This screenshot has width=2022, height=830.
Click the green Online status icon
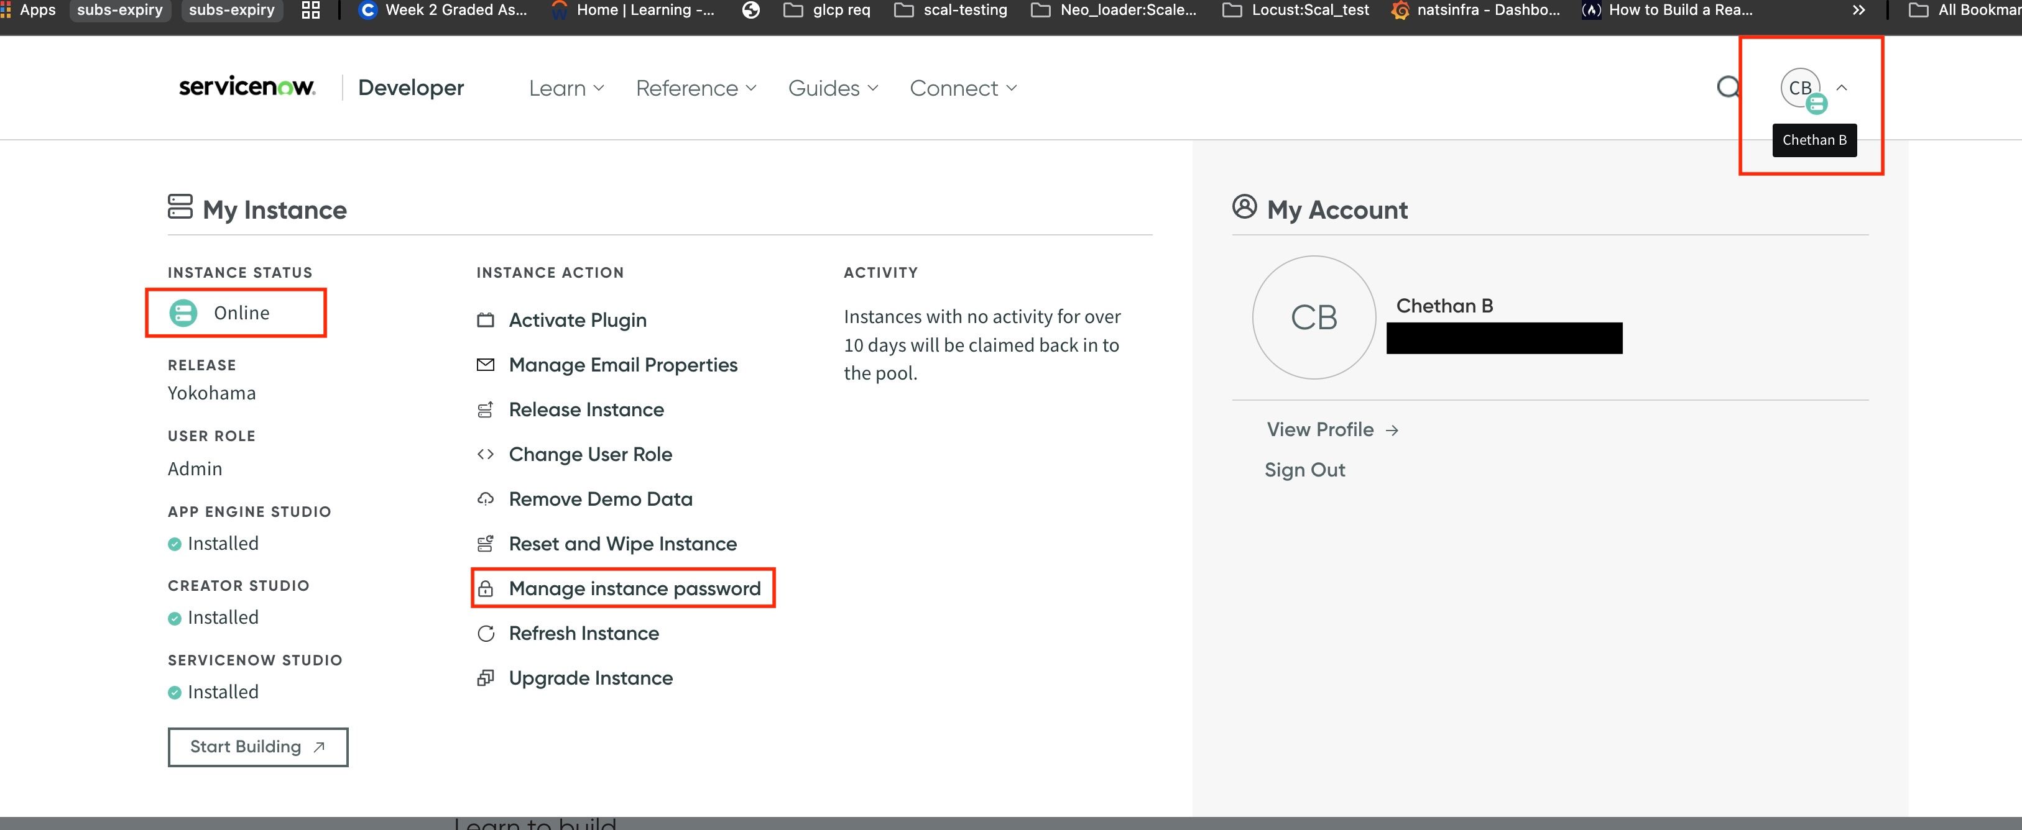[x=183, y=313]
